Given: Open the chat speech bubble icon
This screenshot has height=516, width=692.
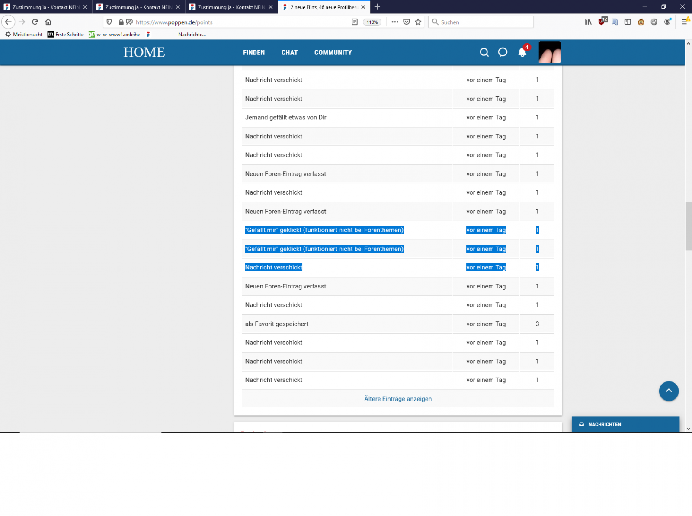Looking at the screenshot, I should 502,52.
